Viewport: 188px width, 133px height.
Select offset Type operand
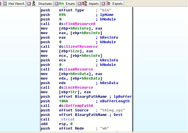pos(71,10)
